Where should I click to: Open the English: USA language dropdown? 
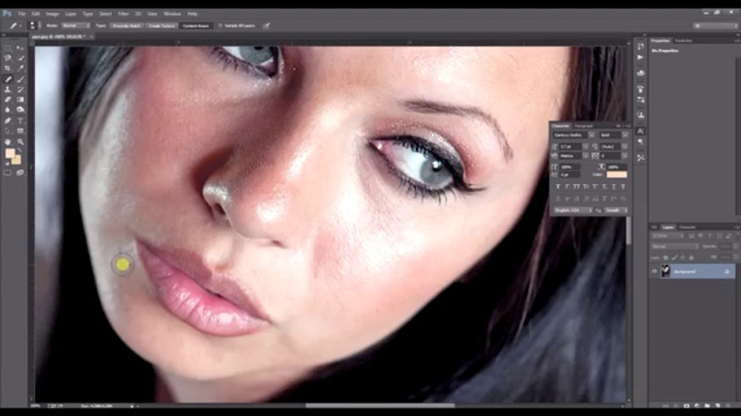pyautogui.click(x=573, y=210)
